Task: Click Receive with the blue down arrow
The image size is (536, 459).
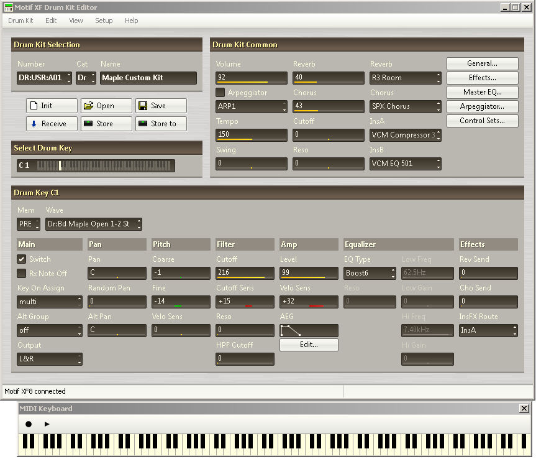Action: click(x=52, y=124)
